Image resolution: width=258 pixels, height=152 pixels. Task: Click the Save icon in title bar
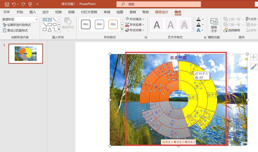pyautogui.click(x=7, y=4)
